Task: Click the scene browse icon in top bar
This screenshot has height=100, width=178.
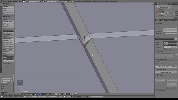Action: [42, 1]
